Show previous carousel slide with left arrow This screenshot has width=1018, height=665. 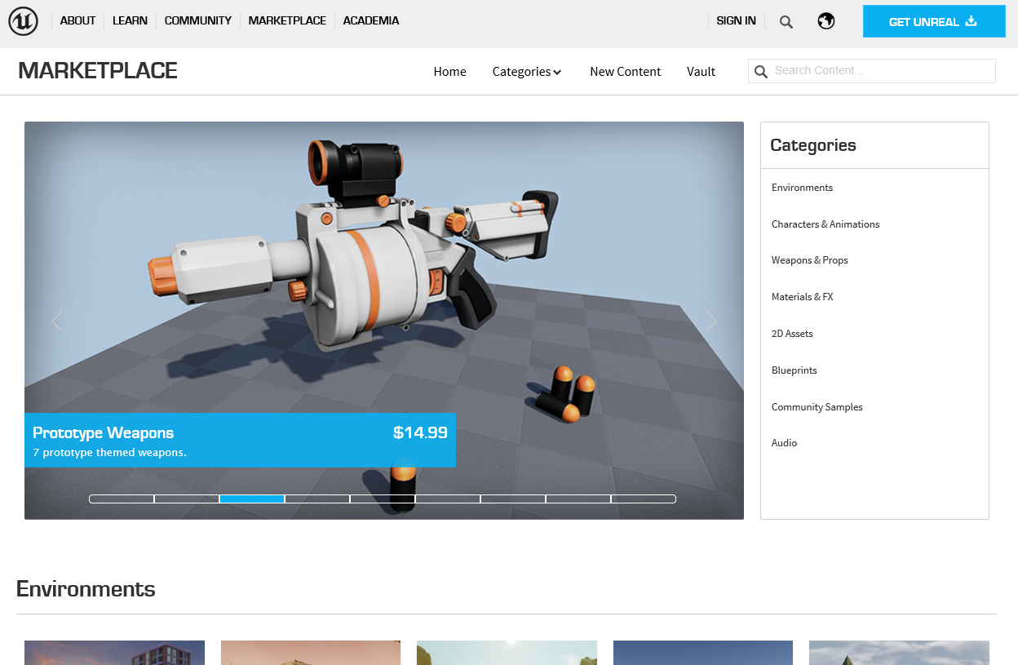[x=57, y=321]
